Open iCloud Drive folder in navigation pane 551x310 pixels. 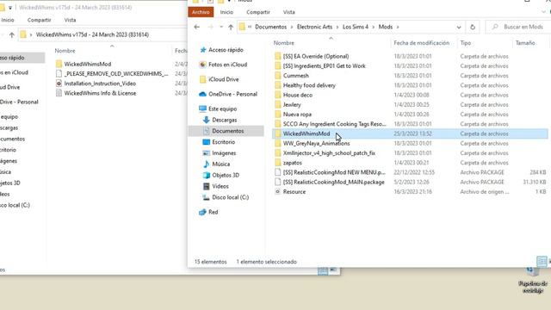pos(224,79)
